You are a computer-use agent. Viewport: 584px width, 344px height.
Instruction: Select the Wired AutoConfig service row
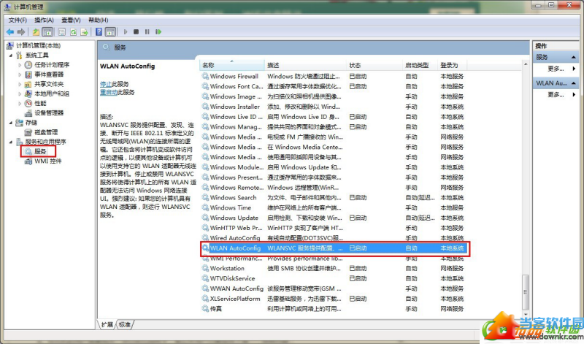(334, 238)
